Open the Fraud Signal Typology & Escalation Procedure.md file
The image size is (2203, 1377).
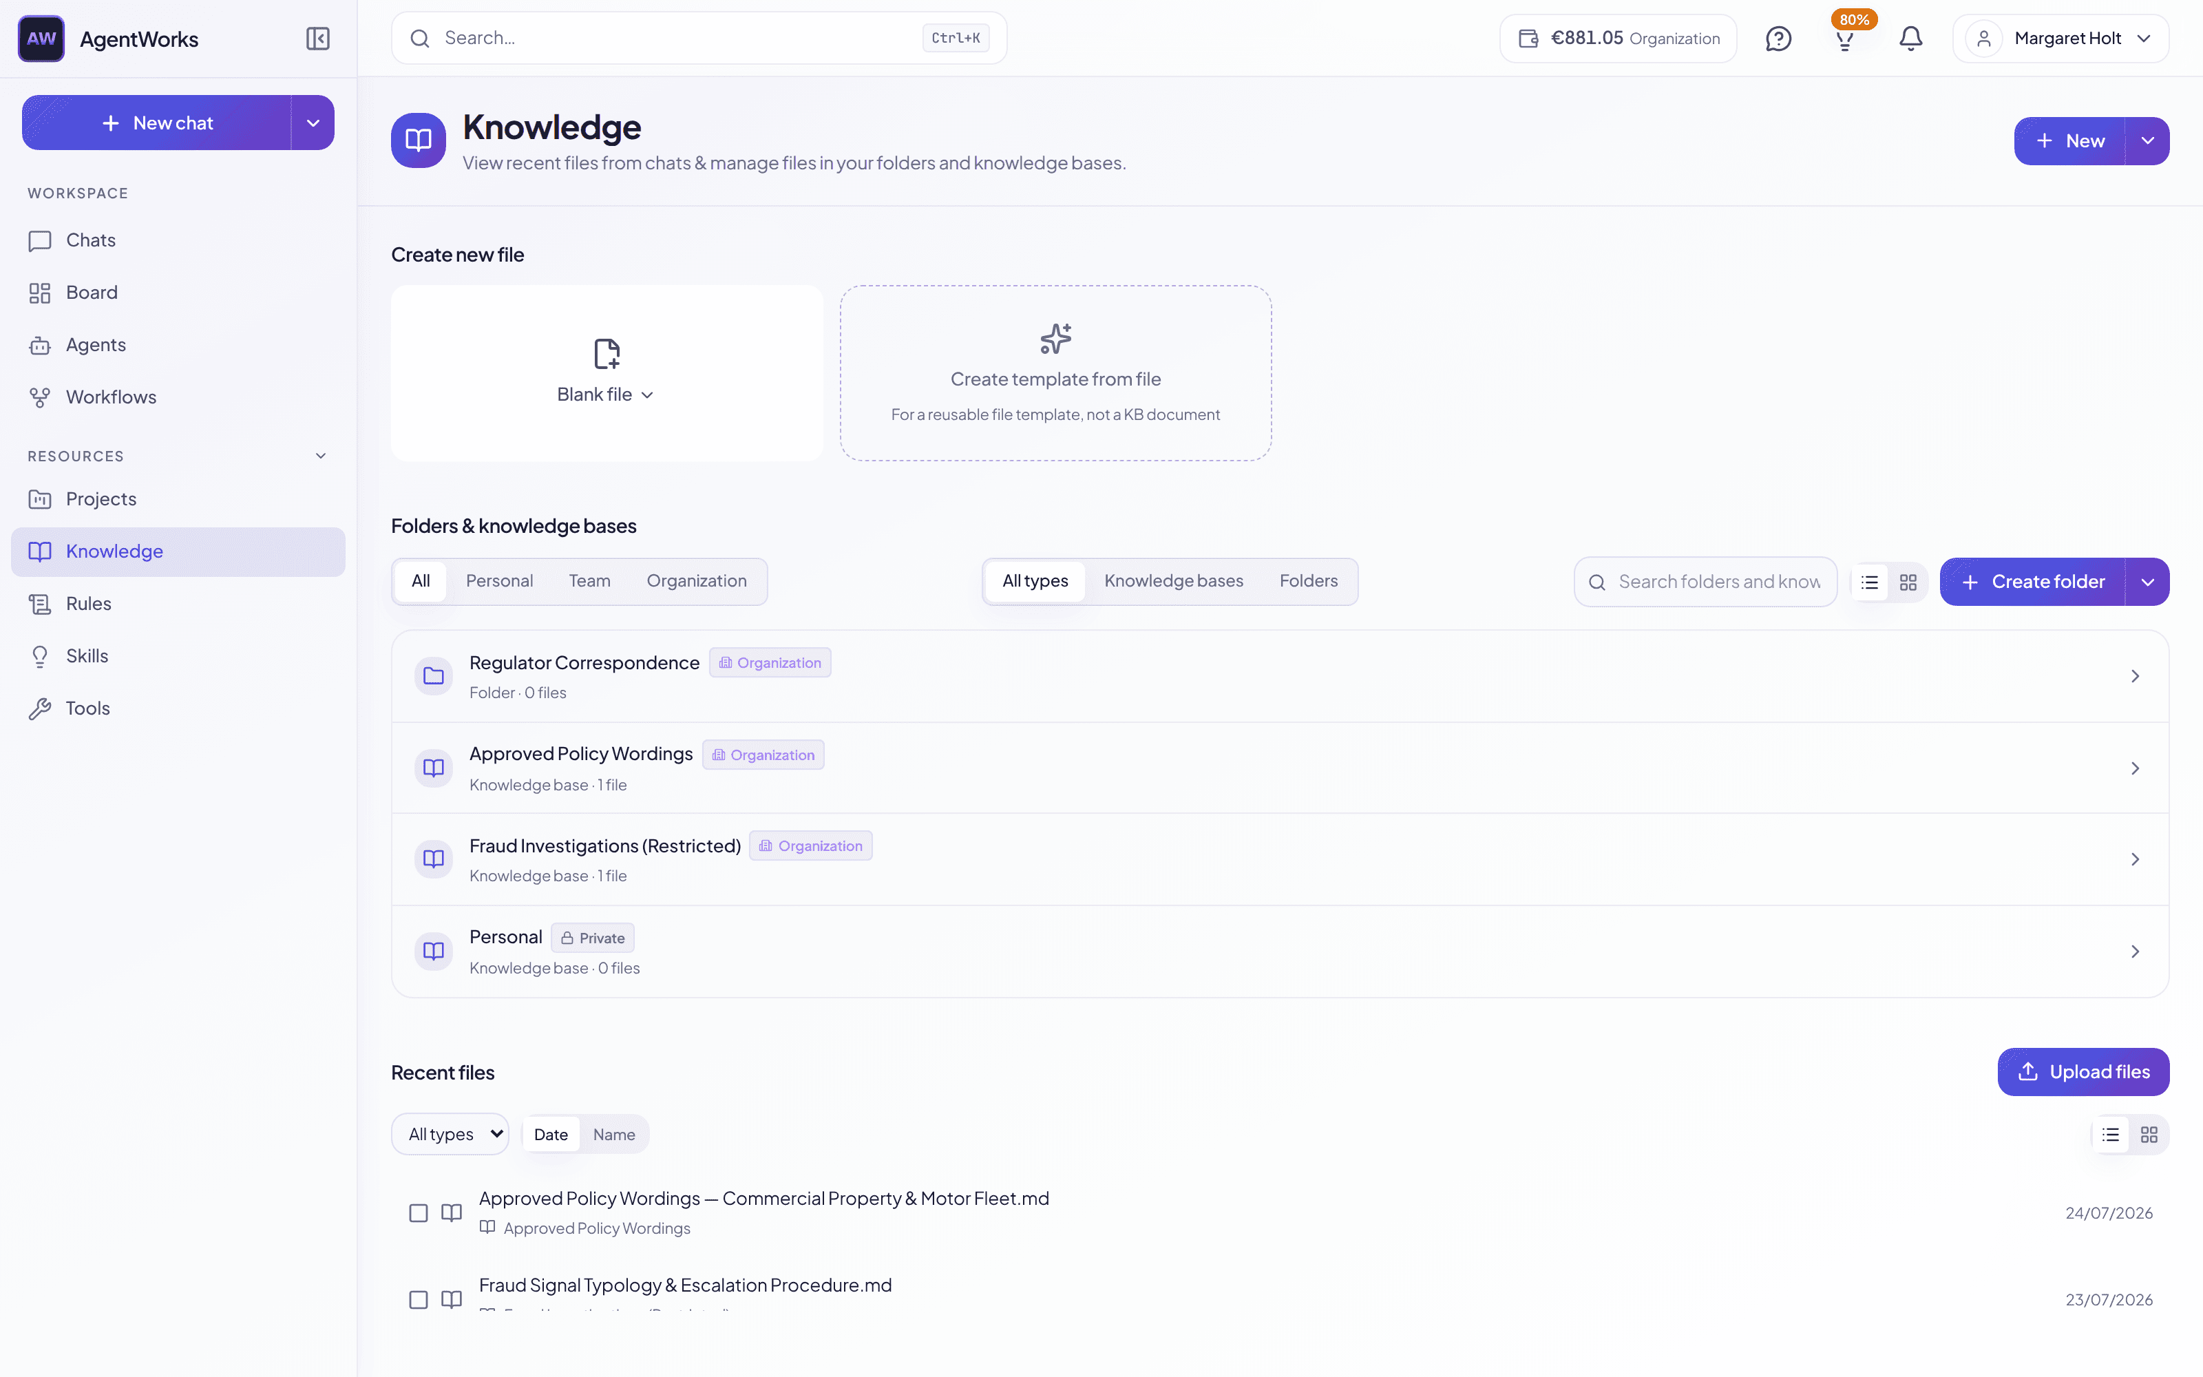coord(684,1285)
